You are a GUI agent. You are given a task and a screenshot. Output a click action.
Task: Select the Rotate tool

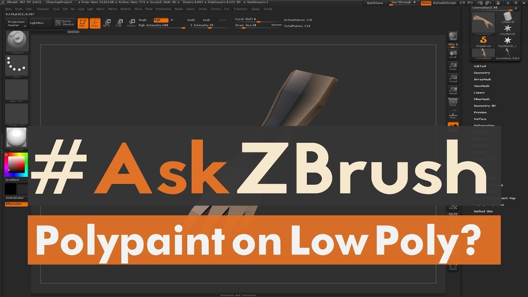131,23
